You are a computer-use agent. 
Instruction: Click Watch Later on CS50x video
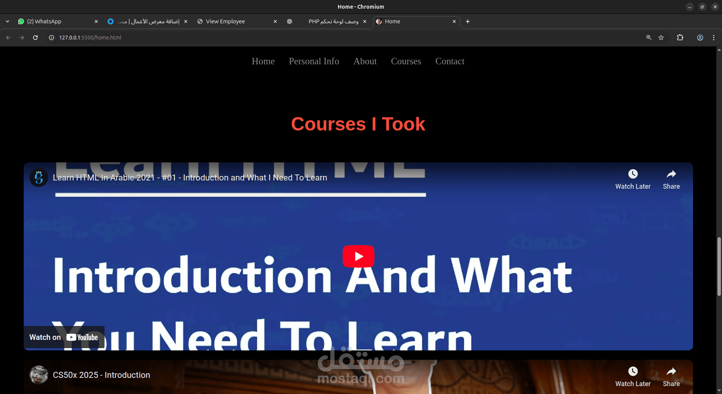pos(633,377)
